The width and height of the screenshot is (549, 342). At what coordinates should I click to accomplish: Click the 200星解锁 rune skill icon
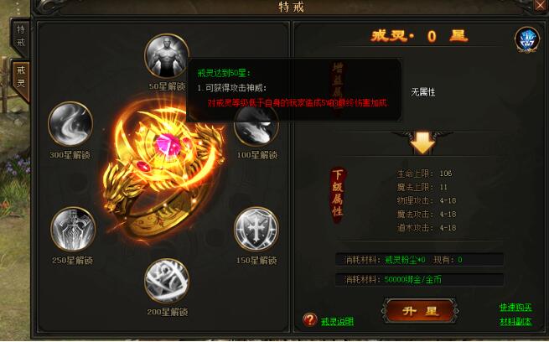(167, 281)
